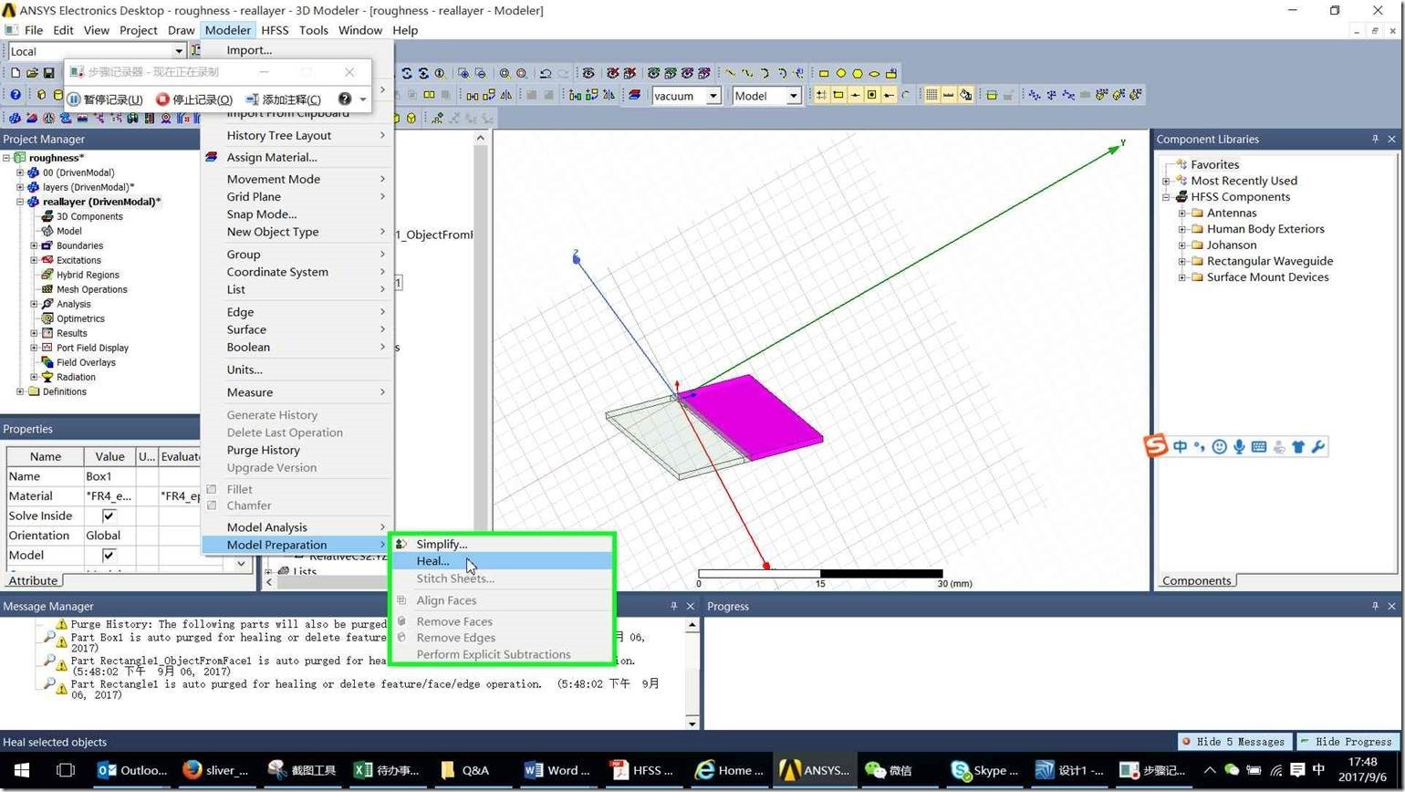Viewport: 1405px width, 792px height.
Task: Click the Sogou microphone voice input icon
Action: [1239, 446]
